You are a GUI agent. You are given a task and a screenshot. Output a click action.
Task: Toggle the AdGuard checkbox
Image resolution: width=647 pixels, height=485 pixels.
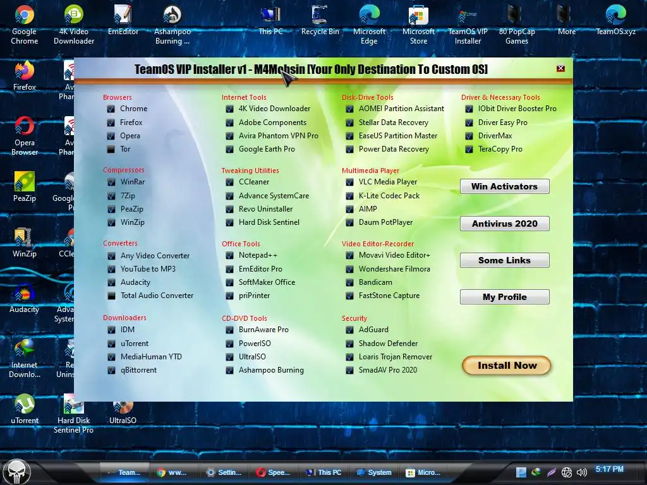(349, 330)
